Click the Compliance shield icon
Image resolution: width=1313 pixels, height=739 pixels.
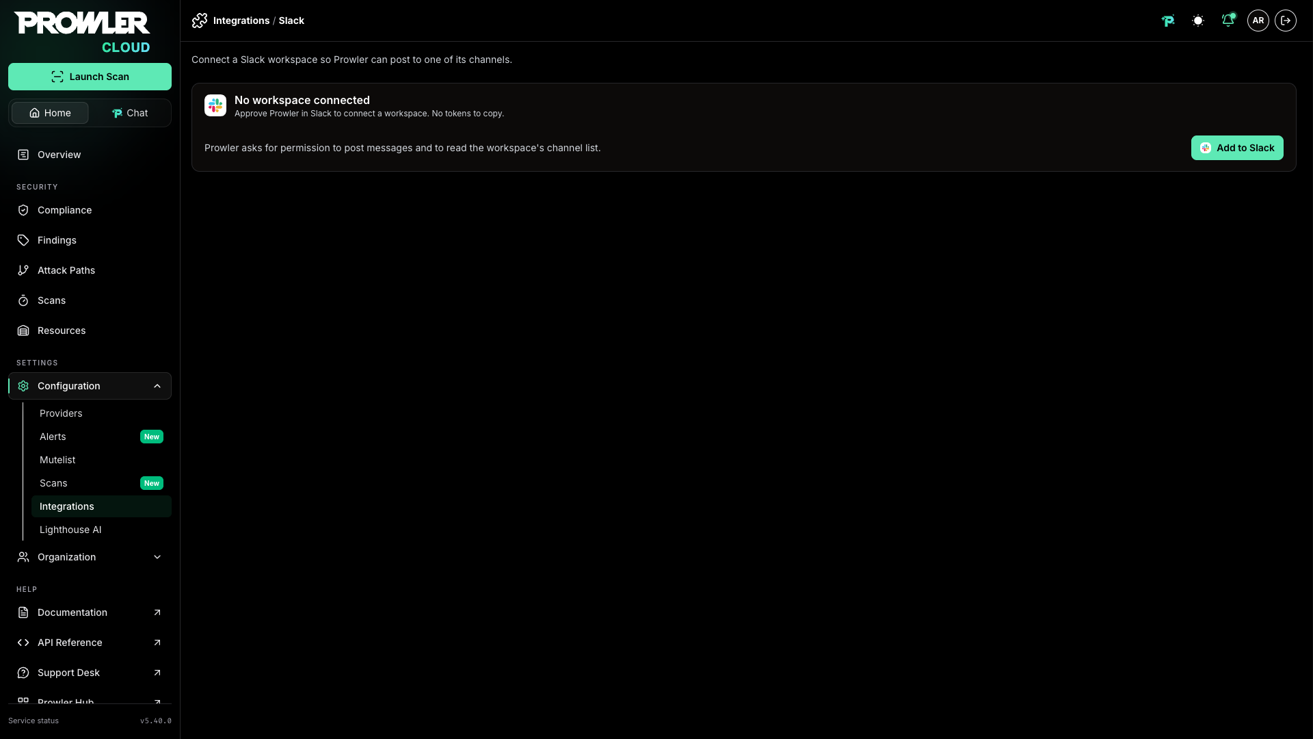23,210
